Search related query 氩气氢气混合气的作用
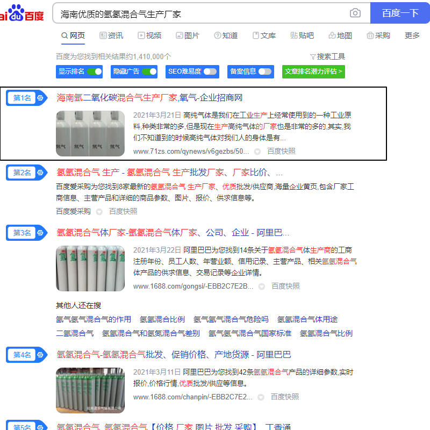The width and height of the screenshot is (430, 430). click(94, 319)
